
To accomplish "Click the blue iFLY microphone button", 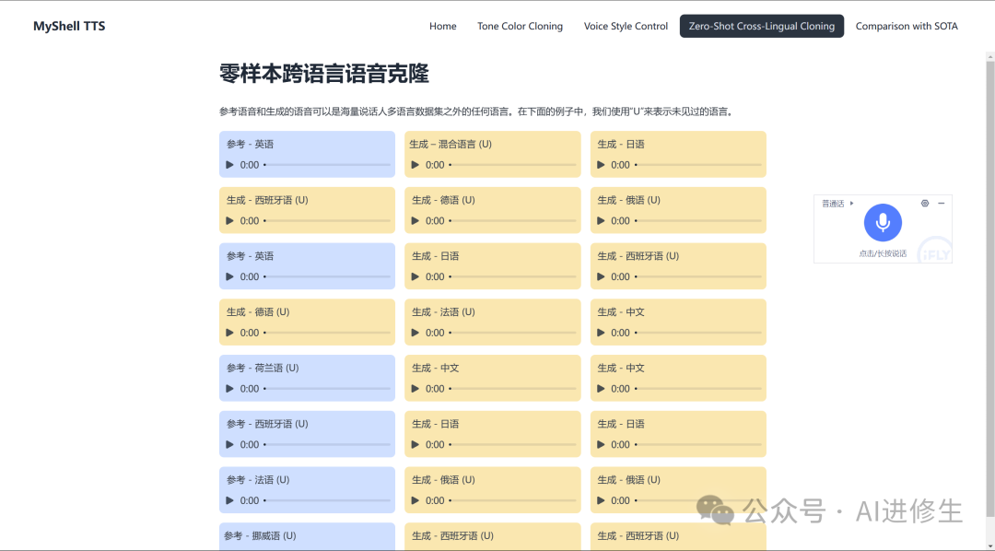I will point(883,222).
